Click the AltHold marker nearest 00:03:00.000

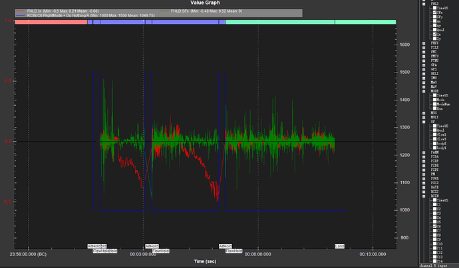152,246
